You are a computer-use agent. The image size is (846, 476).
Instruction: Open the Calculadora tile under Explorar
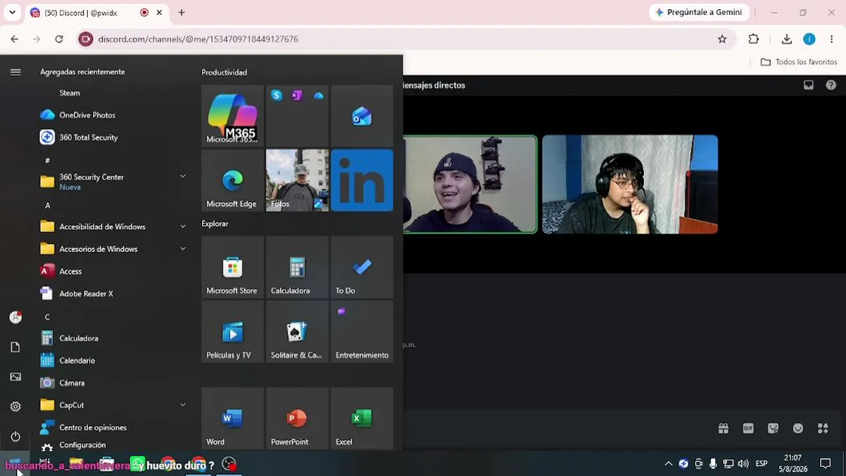[x=297, y=267]
